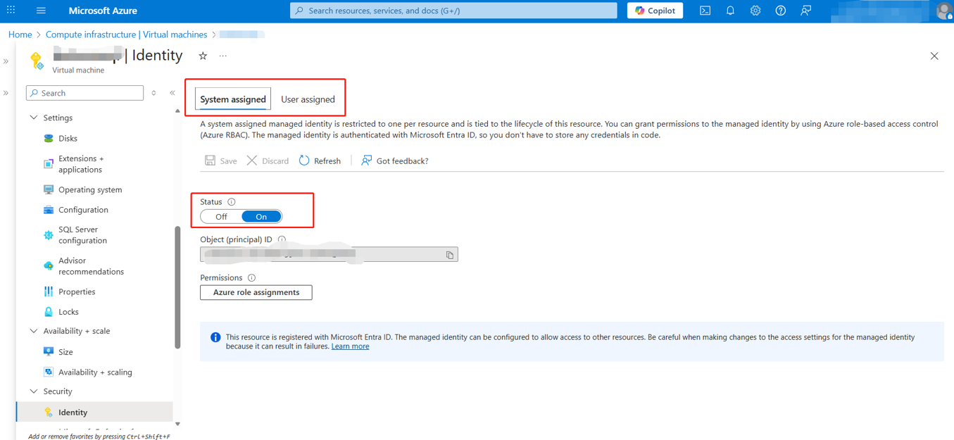The height and width of the screenshot is (440, 954).
Task: Set the Status toggle to On
Action: pos(261,217)
